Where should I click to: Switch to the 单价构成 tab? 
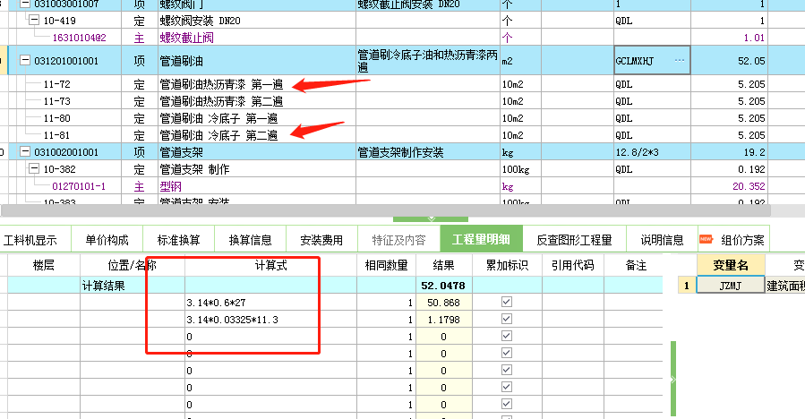point(107,240)
